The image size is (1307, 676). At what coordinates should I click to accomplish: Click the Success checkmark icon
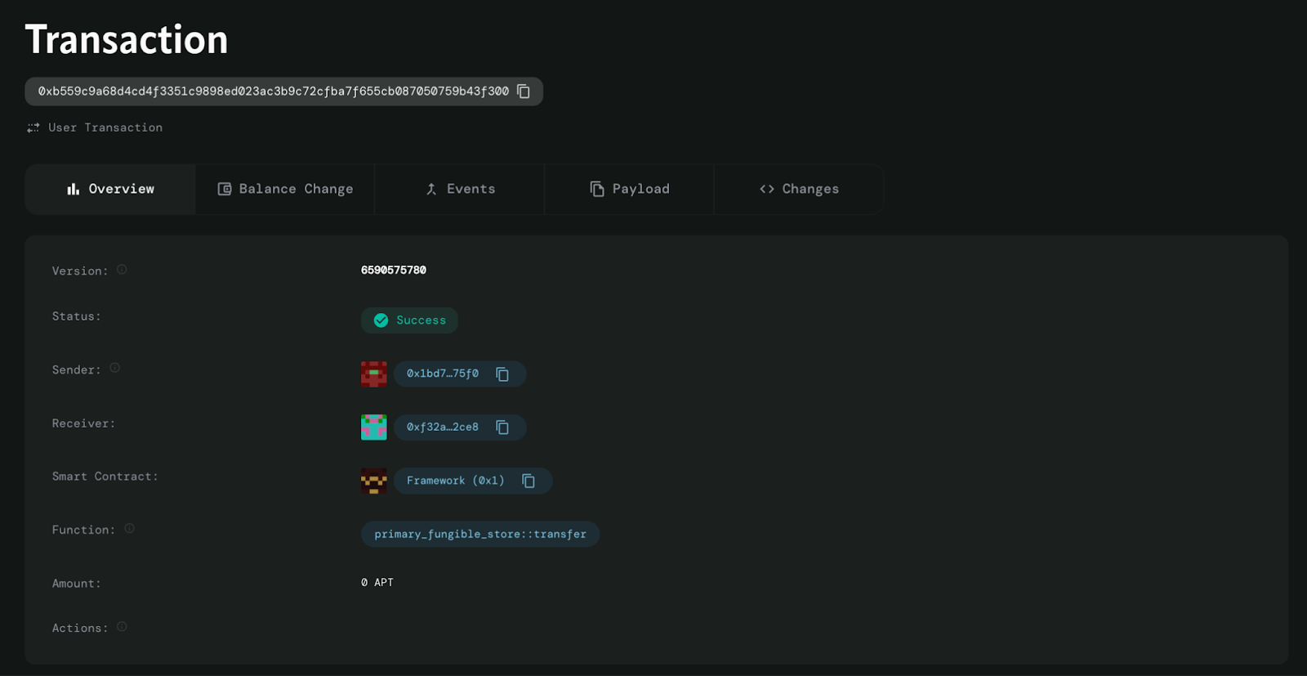[x=381, y=320]
